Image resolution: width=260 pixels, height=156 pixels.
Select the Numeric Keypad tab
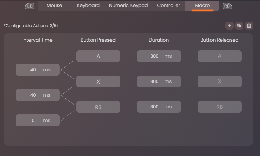pyautogui.click(x=128, y=6)
